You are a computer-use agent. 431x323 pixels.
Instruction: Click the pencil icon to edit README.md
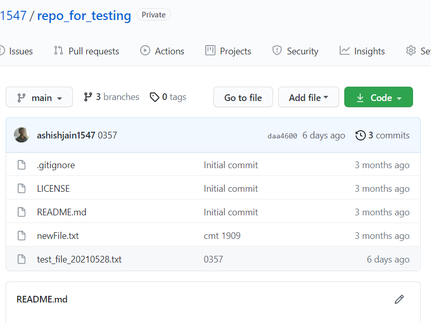coord(399,299)
